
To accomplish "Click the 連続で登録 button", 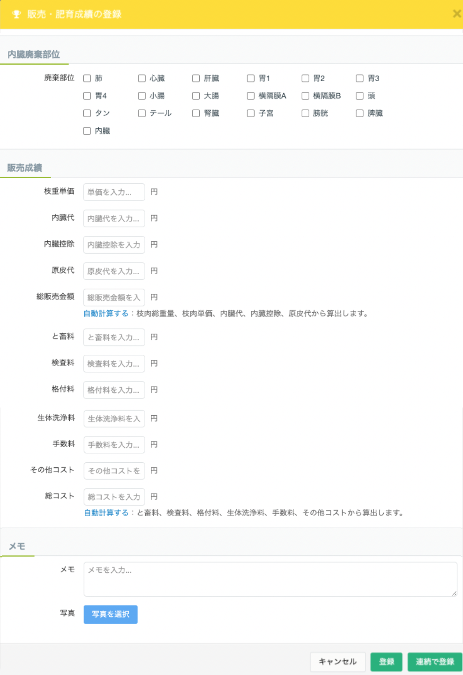I will (x=435, y=662).
